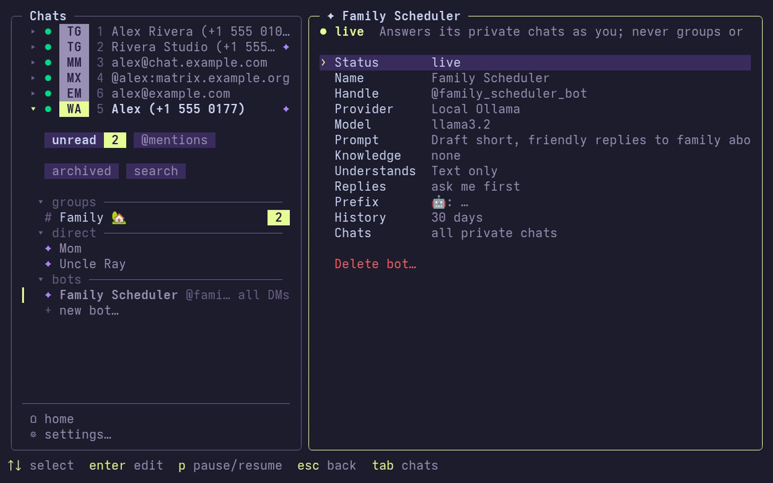773x483 pixels.
Task: Click the MM badge for alex@chat.example.com
Action: click(x=74, y=63)
